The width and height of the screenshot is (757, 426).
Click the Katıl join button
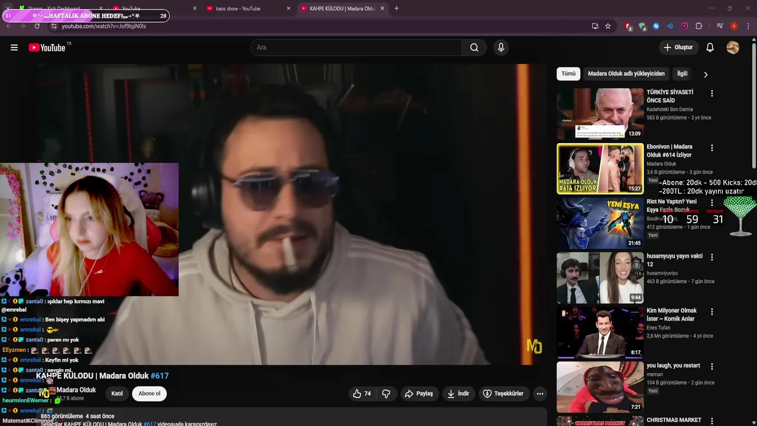pyautogui.click(x=117, y=393)
